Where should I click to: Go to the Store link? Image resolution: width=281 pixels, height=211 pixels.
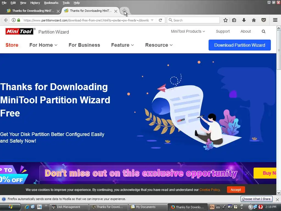12,45
